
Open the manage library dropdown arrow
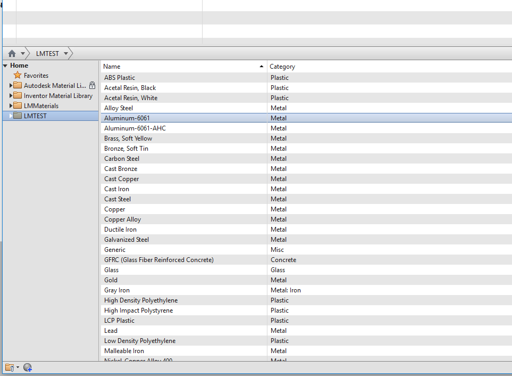[x=18, y=367]
